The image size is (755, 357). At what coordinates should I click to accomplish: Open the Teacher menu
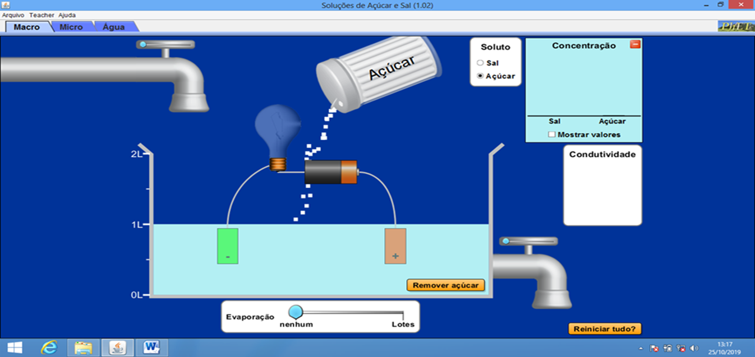coord(42,15)
